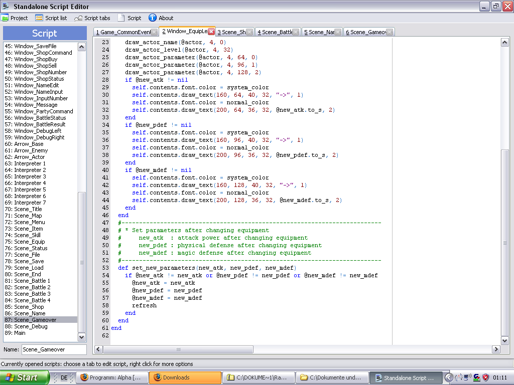Select Scene_Debug in script list

pyautogui.click(x=31, y=326)
